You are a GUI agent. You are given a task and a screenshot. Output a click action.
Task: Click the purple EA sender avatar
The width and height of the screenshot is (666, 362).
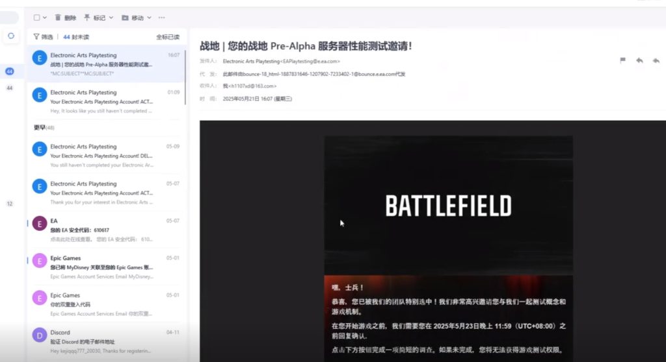pyautogui.click(x=40, y=223)
